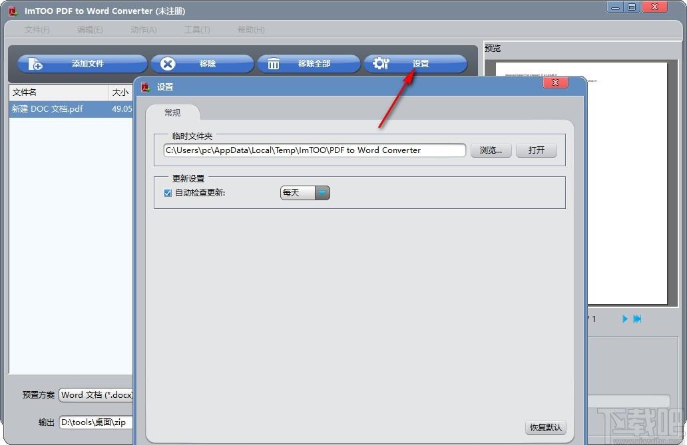Select the 新建 DOC 文档.pdf file row
The image size is (687, 445).
click(71, 109)
